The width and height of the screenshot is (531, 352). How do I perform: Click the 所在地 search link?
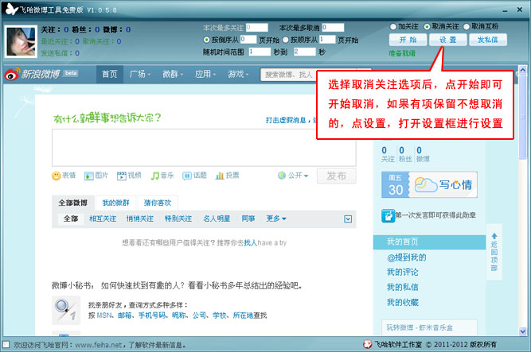point(243,315)
